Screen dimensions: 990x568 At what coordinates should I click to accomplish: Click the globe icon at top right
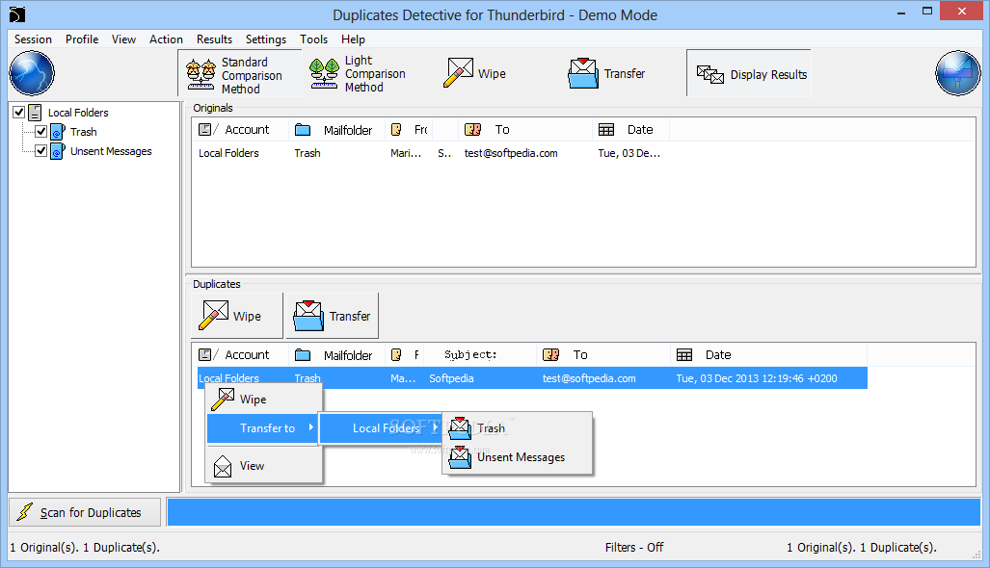coord(957,73)
